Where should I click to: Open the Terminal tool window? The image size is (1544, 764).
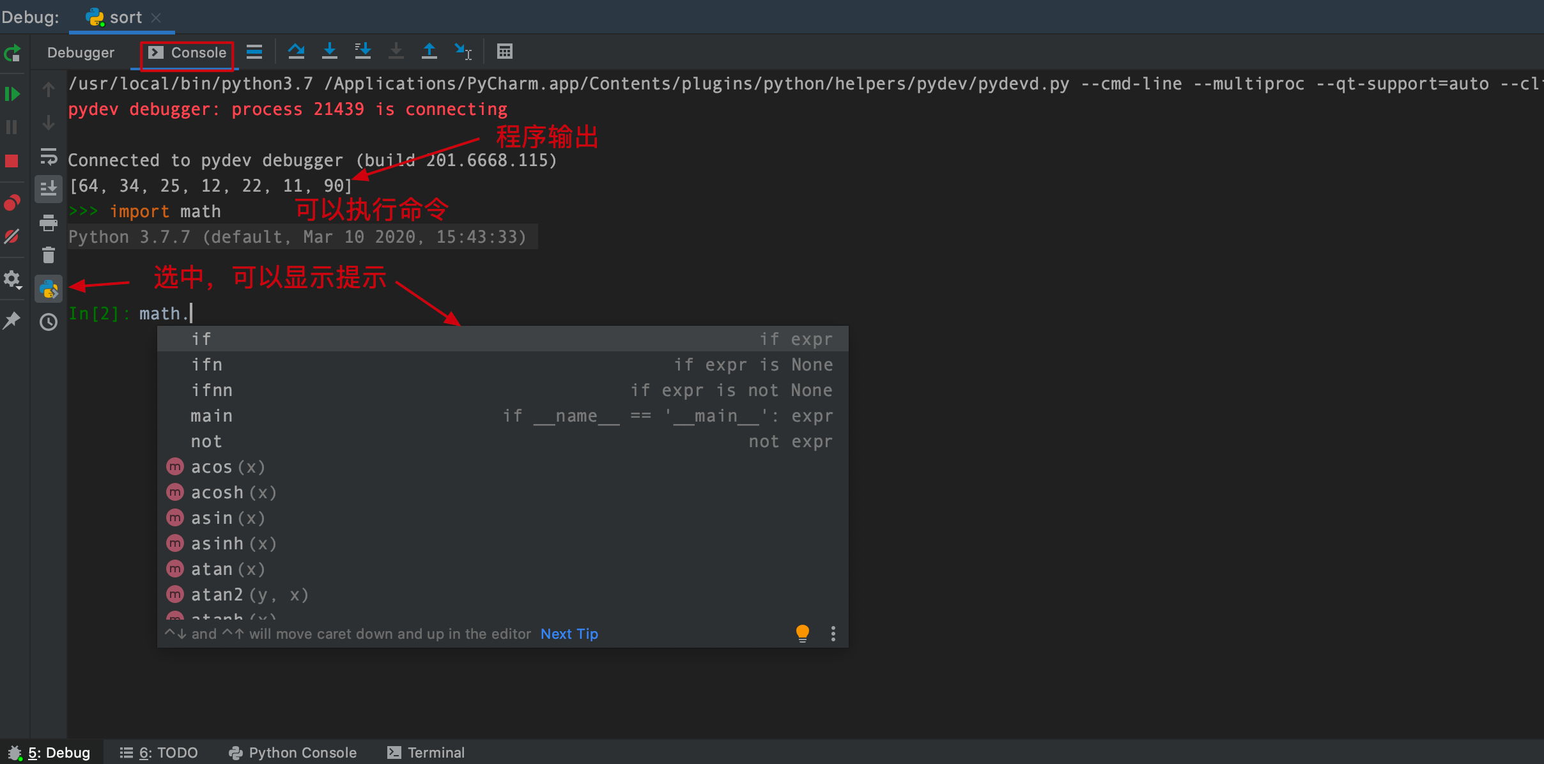426,753
